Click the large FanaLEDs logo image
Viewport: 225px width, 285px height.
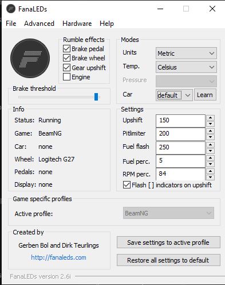coord(30,58)
